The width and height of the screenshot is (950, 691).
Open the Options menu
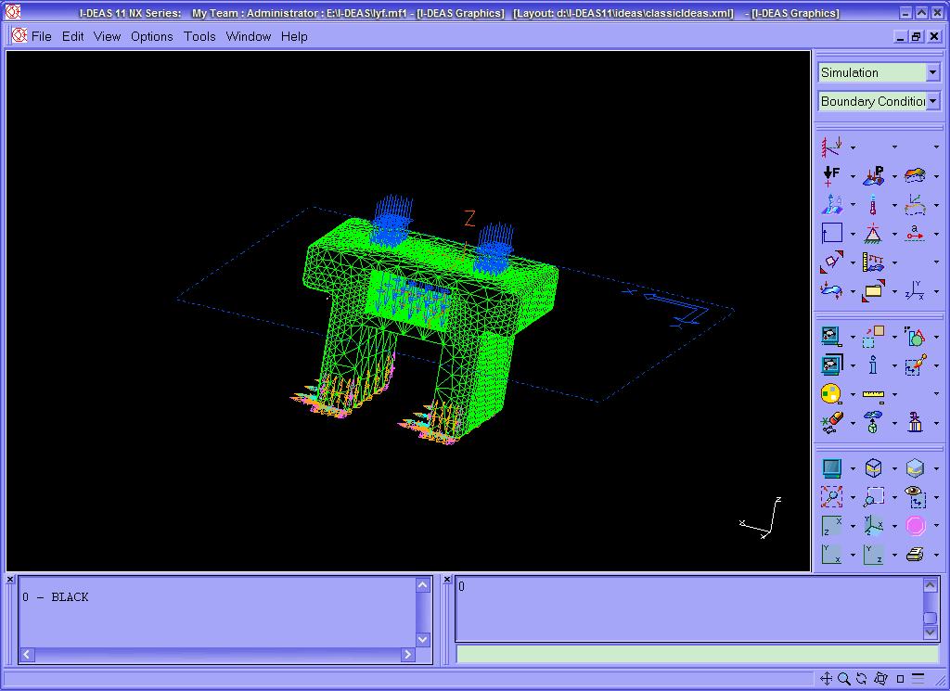152,36
